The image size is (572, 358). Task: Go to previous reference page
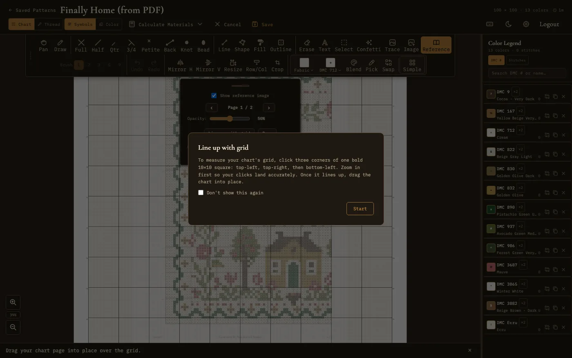pos(212,108)
